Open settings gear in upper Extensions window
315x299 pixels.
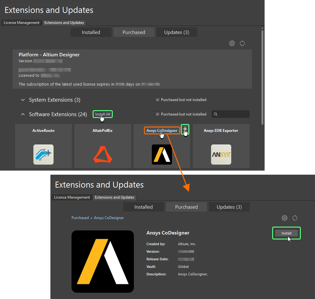tap(232, 43)
